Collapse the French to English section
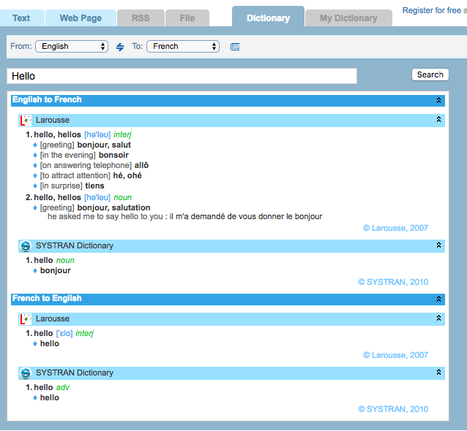 pyautogui.click(x=438, y=300)
